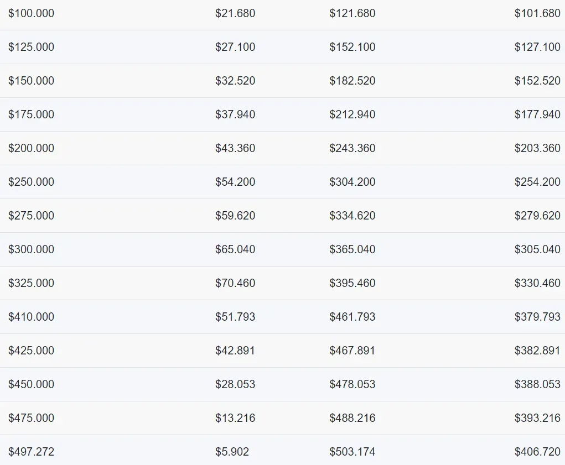Click the $503.174 cell
This screenshot has height=465, width=565.
353,452
